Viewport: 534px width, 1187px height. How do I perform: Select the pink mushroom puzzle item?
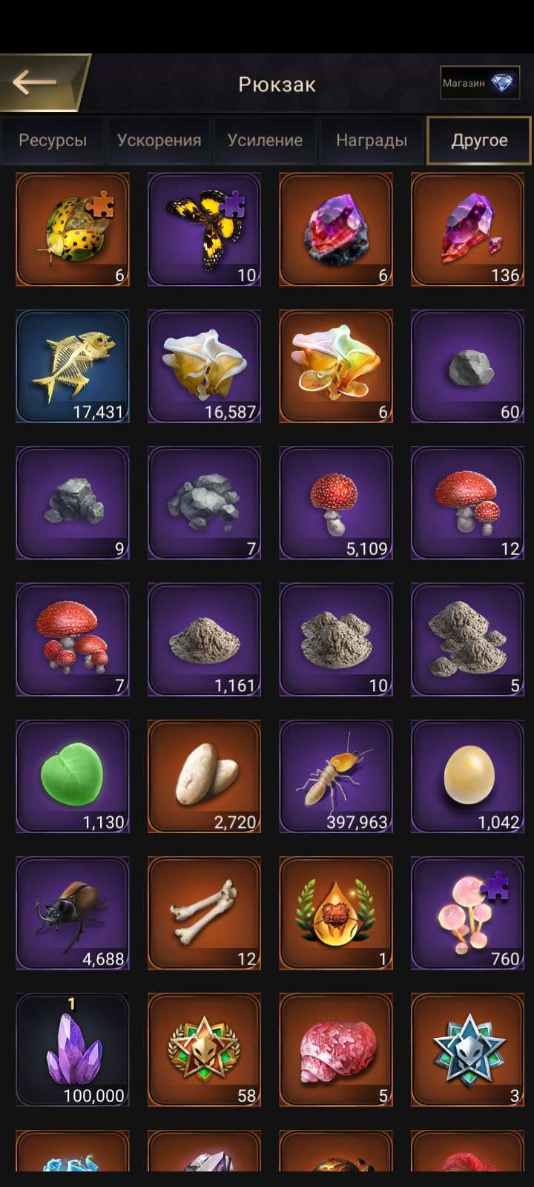tap(468, 913)
